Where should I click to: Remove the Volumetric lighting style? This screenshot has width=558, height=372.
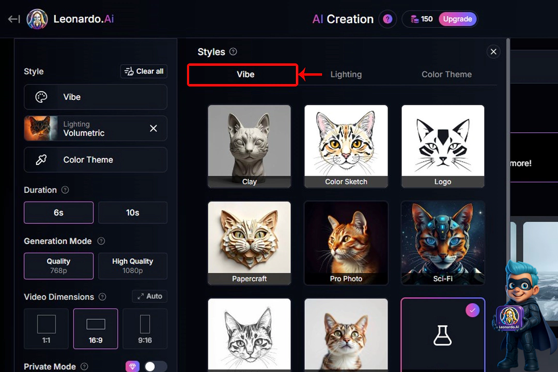153,128
